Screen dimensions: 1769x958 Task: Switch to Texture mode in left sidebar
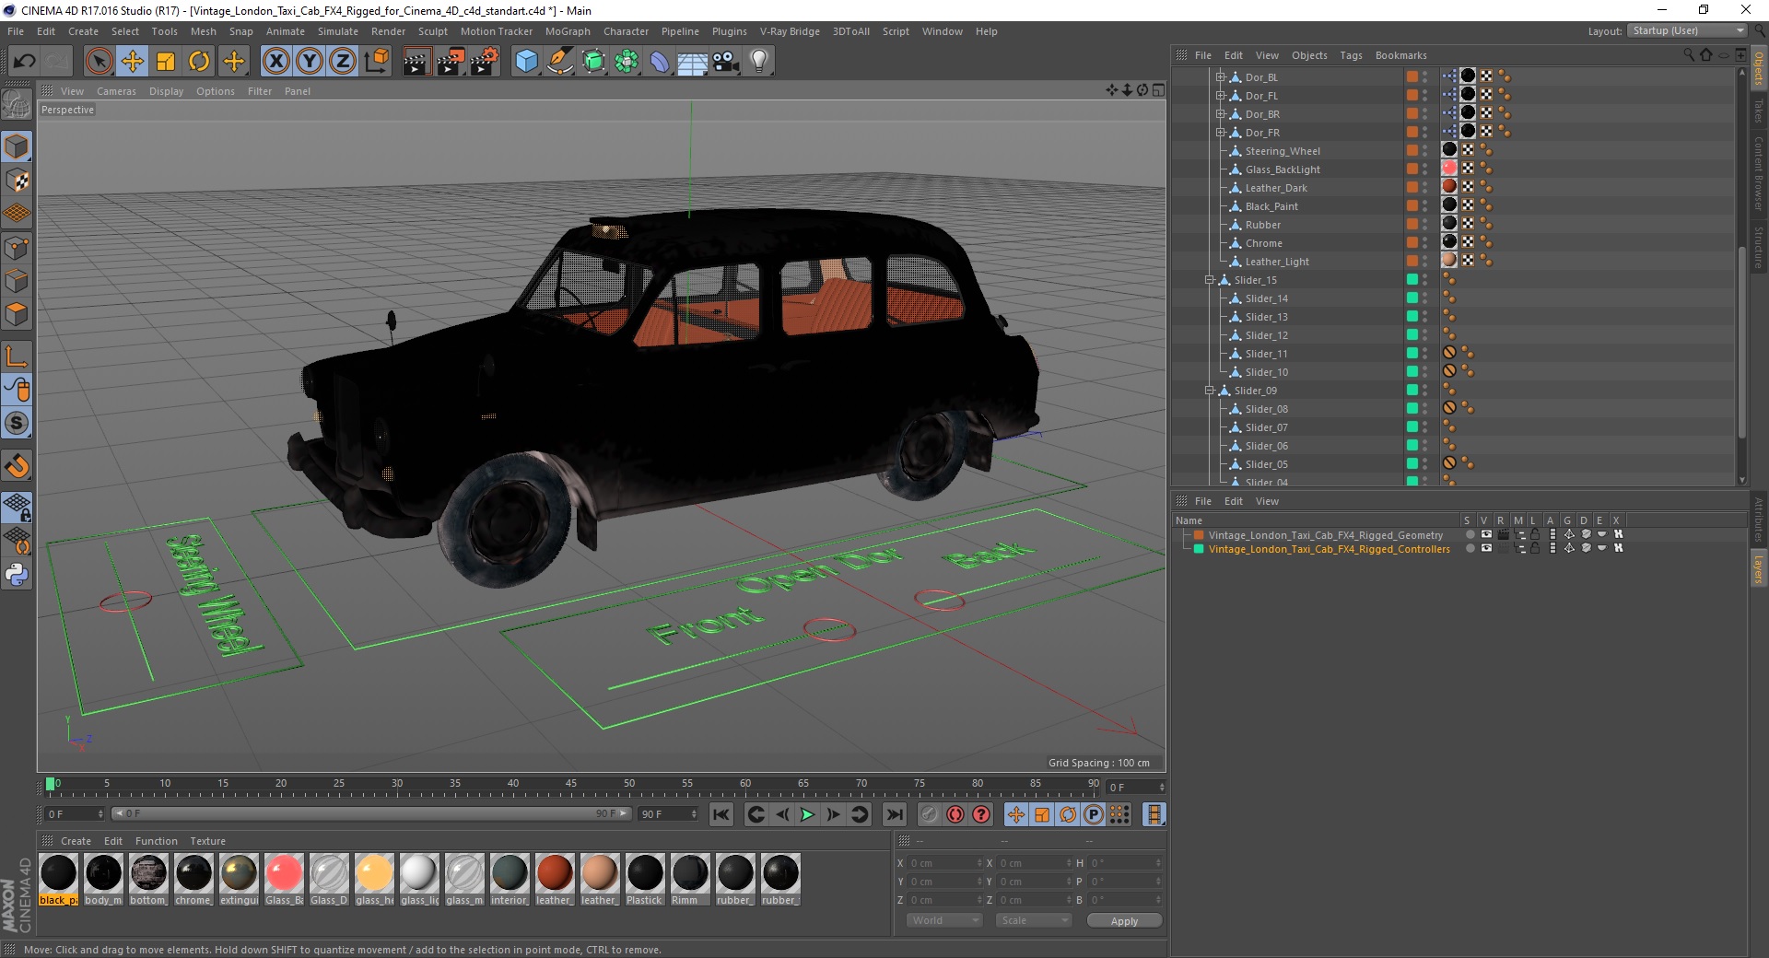(x=17, y=181)
